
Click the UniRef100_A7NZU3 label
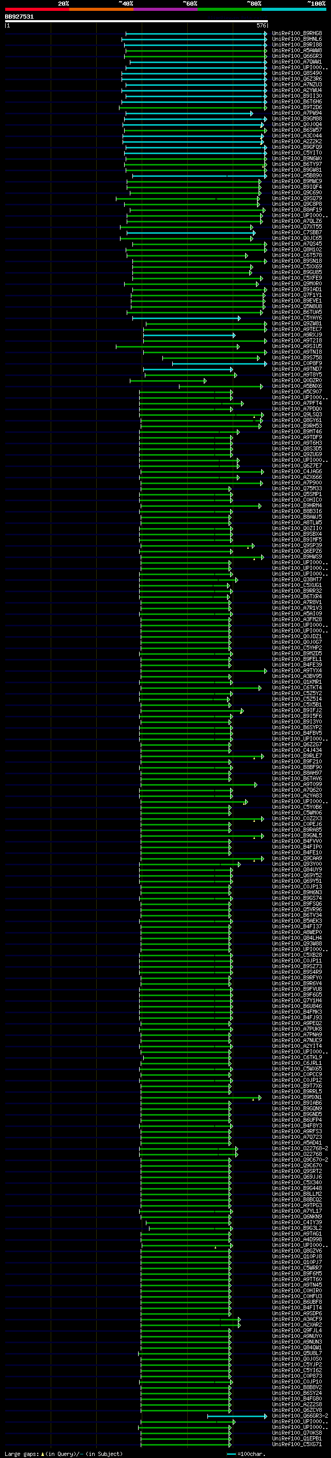pos(297,84)
